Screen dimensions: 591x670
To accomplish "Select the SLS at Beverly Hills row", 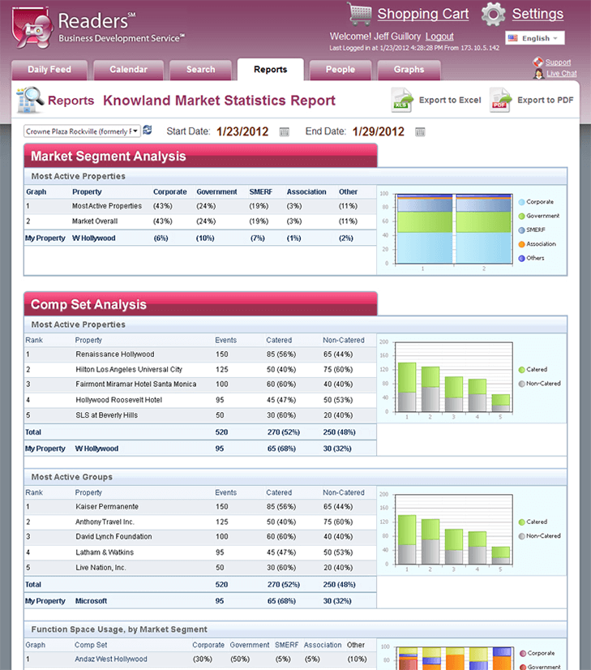I will 200,415.
